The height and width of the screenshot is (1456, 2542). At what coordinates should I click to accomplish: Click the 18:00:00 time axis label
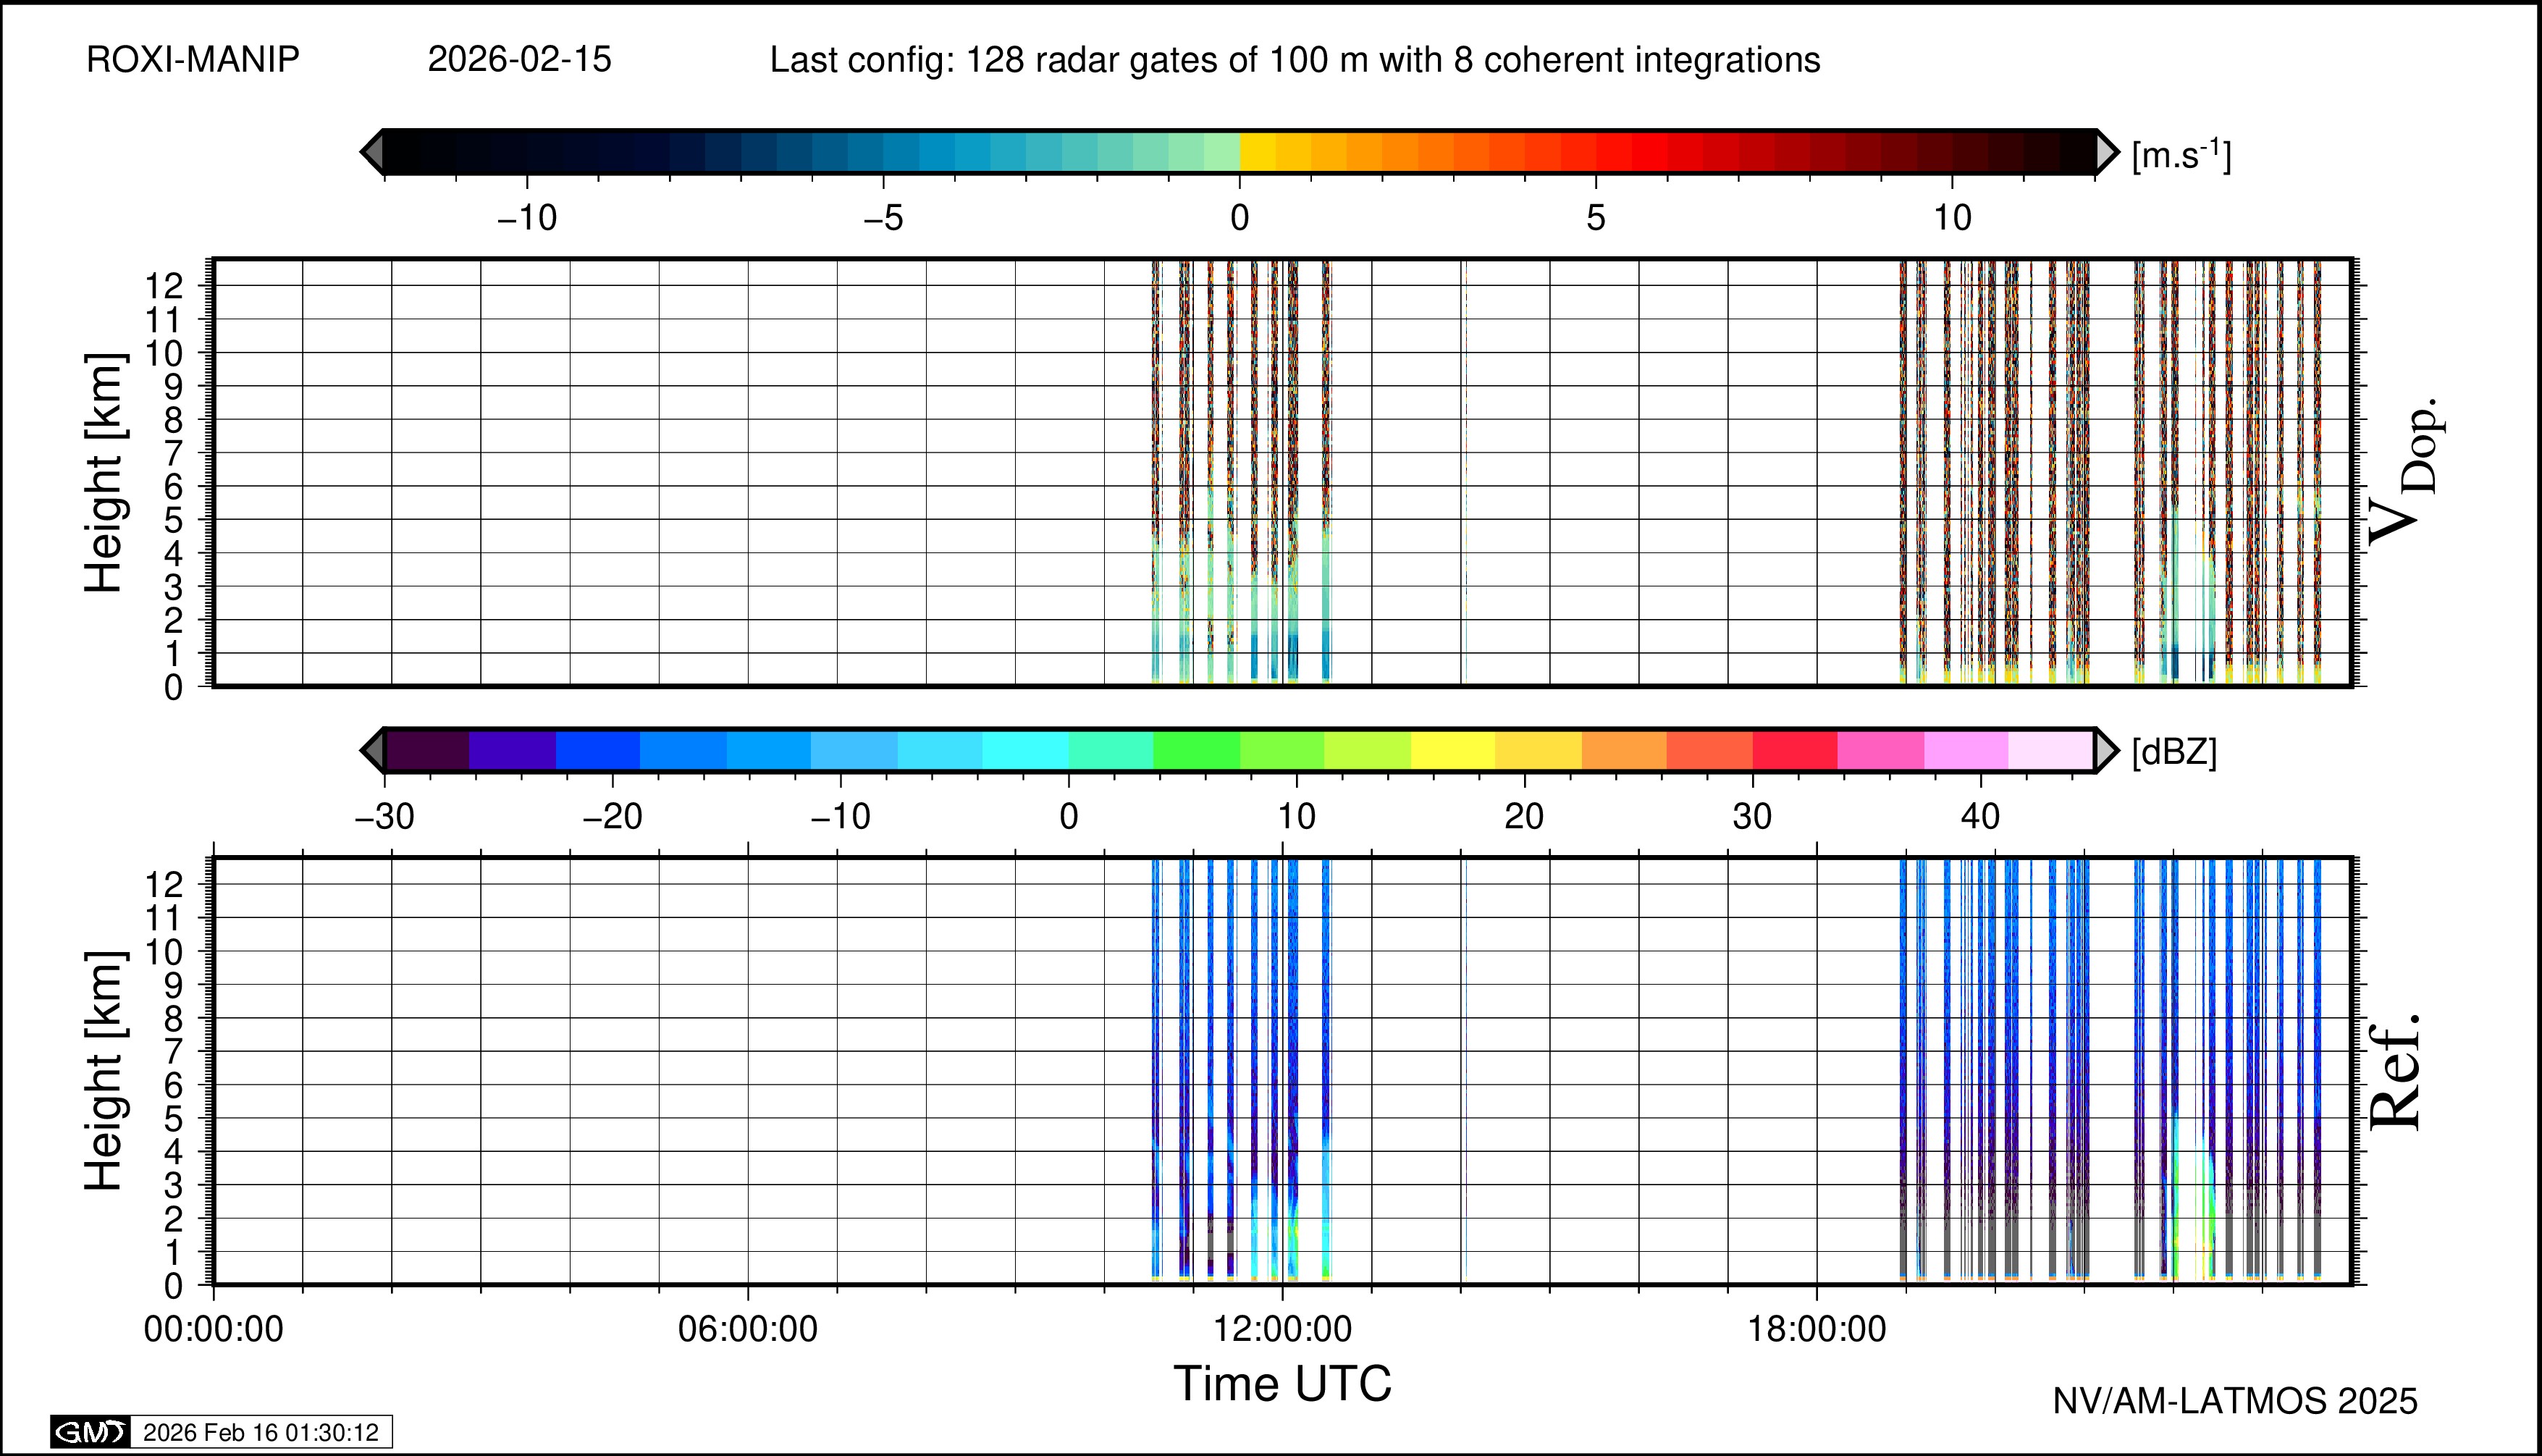1816,1330
